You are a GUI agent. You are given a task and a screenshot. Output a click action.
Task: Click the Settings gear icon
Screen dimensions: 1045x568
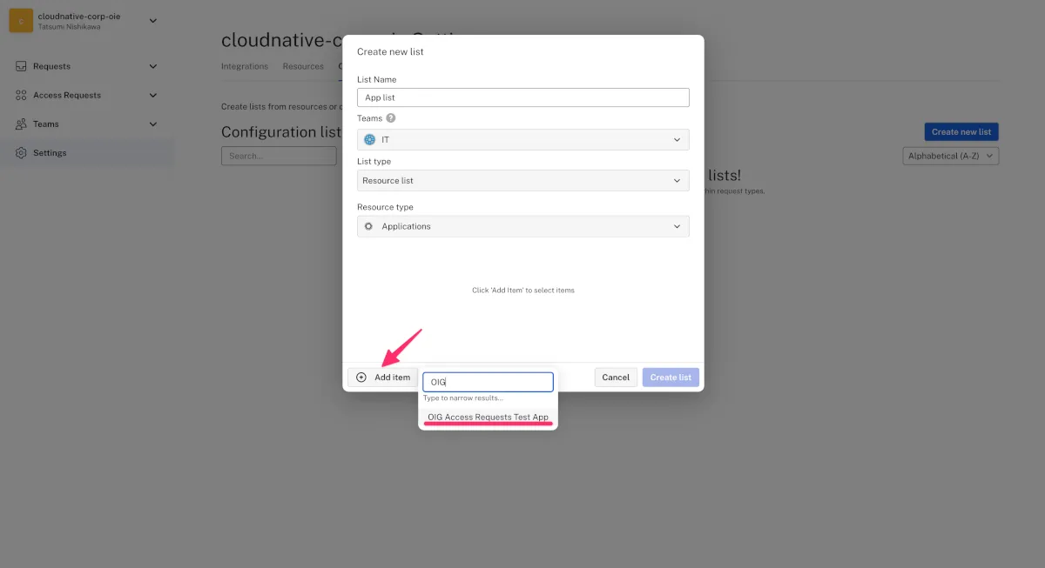21,153
